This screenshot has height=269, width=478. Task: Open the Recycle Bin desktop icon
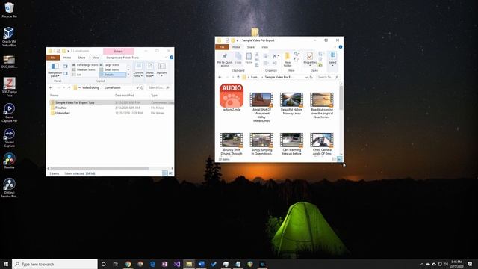(9, 10)
